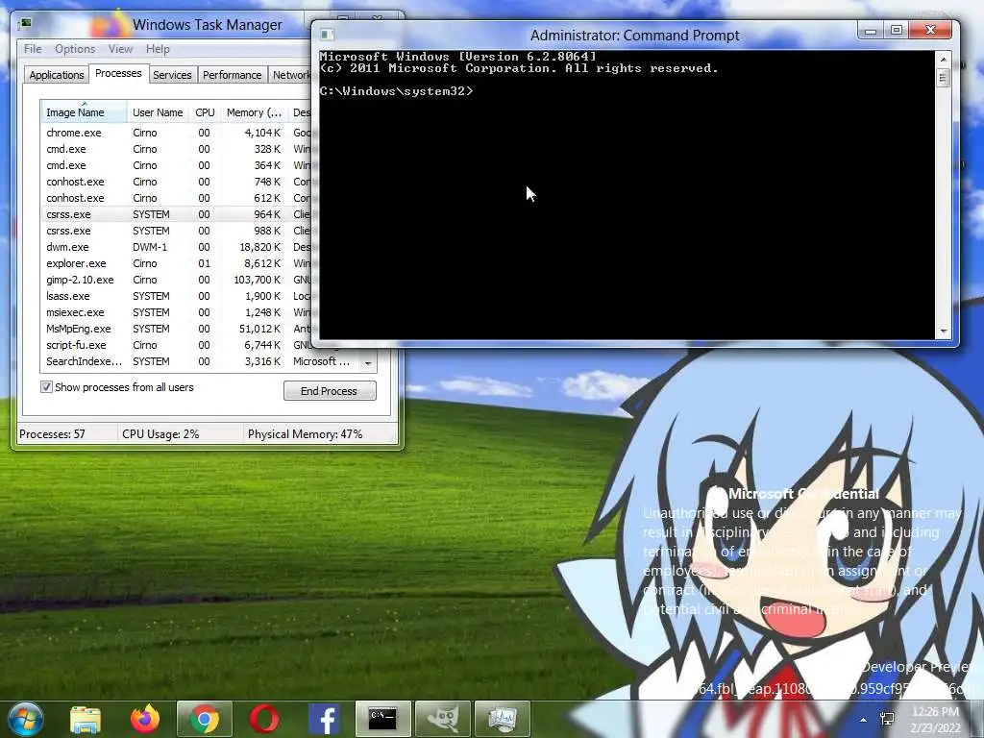Select the msiexec.exe process row
Viewport: 984px width, 738px height.
click(x=177, y=312)
